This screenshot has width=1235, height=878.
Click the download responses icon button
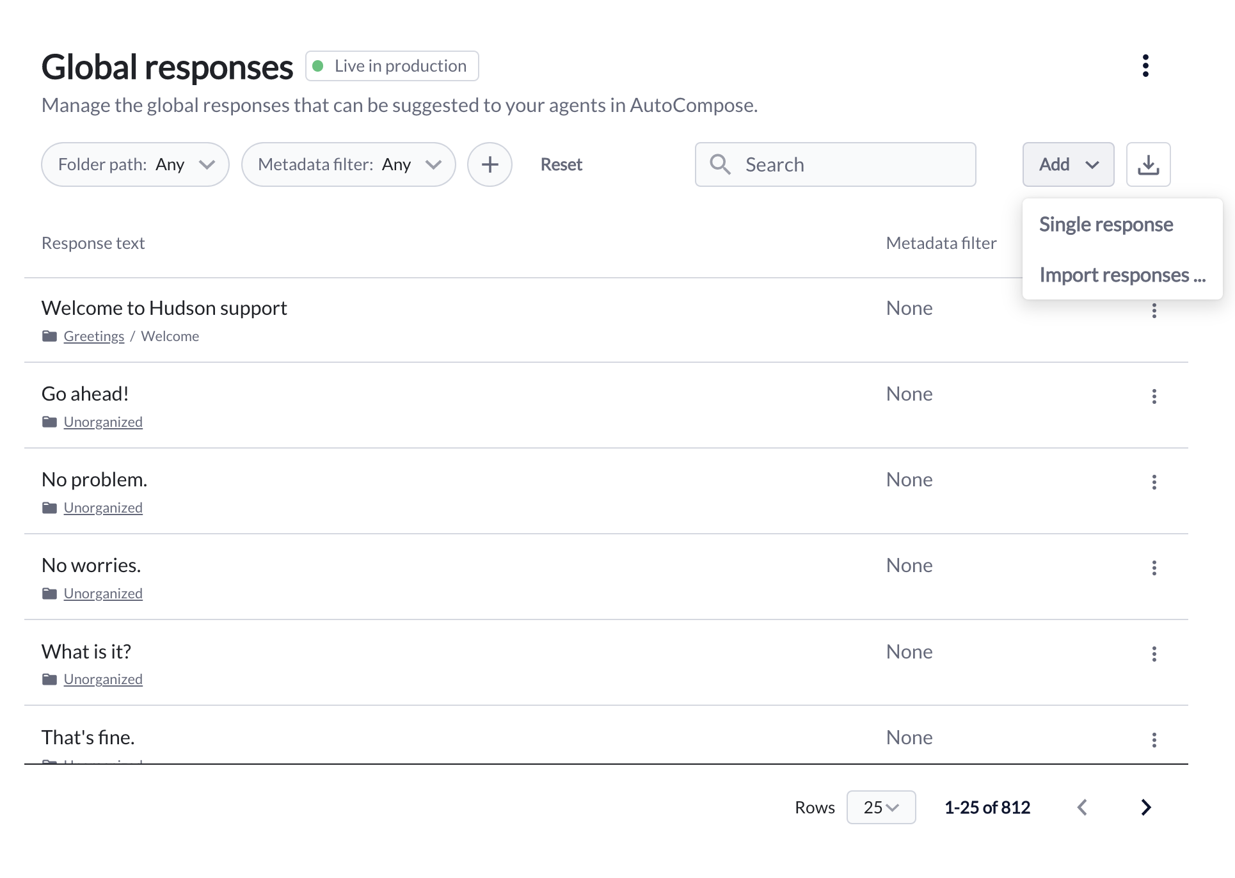click(x=1148, y=164)
